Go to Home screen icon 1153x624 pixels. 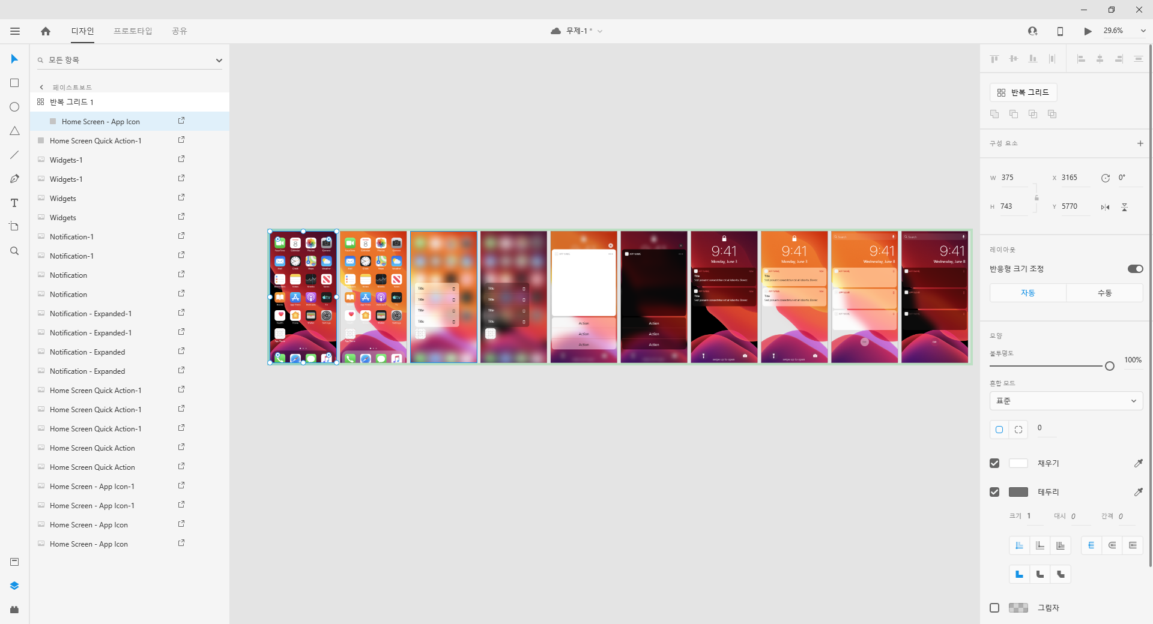coord(46,31)
